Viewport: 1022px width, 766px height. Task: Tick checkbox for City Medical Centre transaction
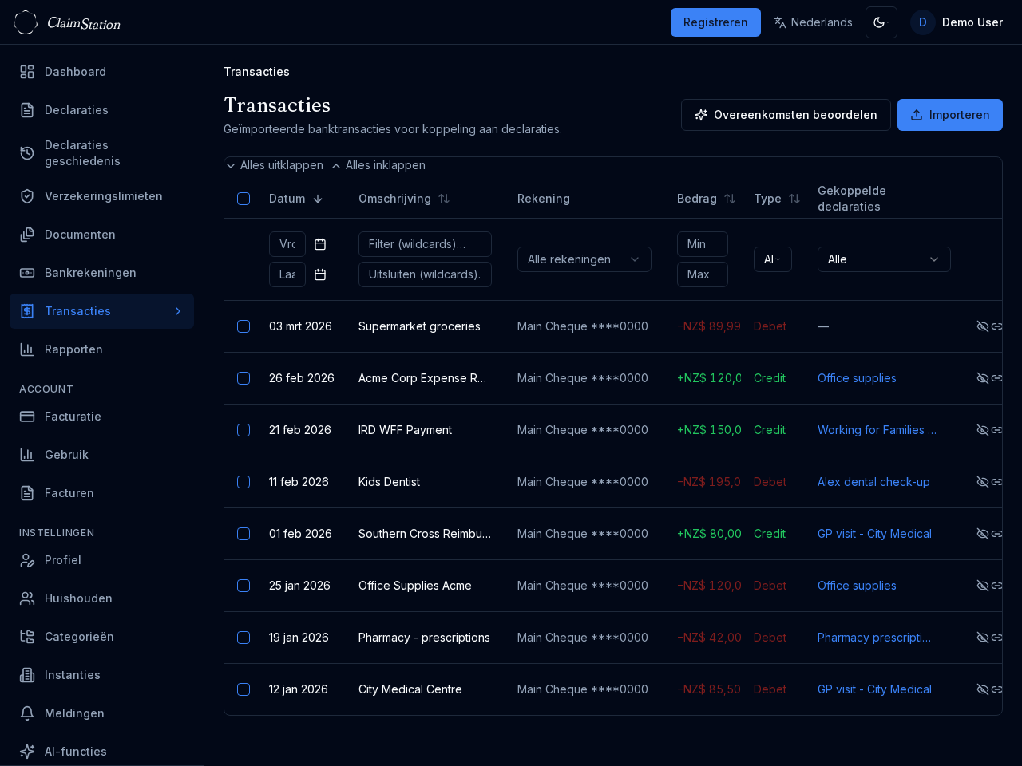click(244, 689)
